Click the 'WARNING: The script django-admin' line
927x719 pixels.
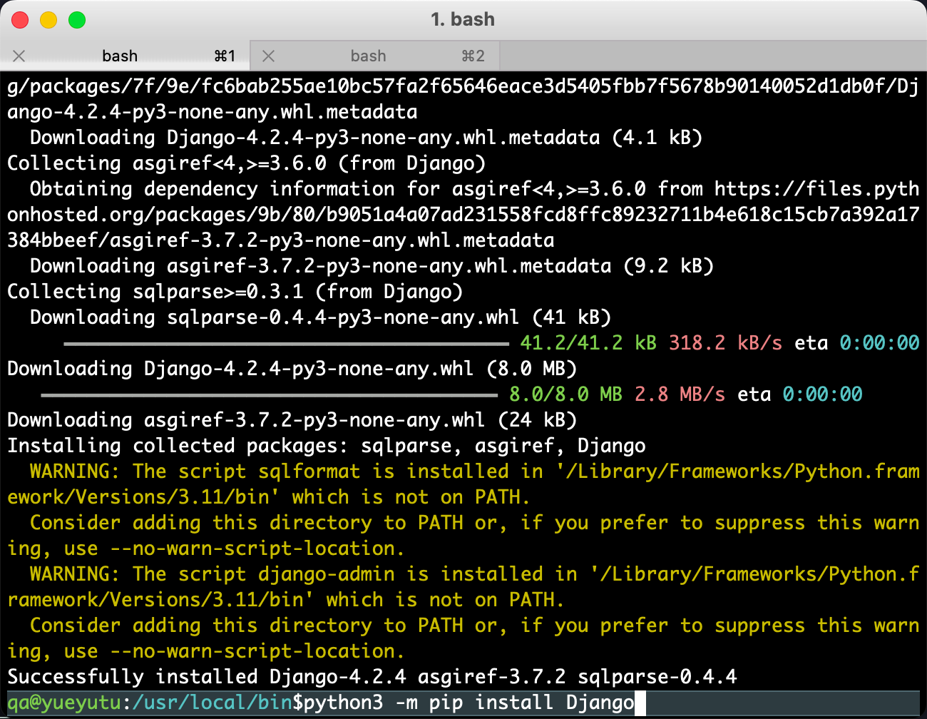(x=463, y=587)
